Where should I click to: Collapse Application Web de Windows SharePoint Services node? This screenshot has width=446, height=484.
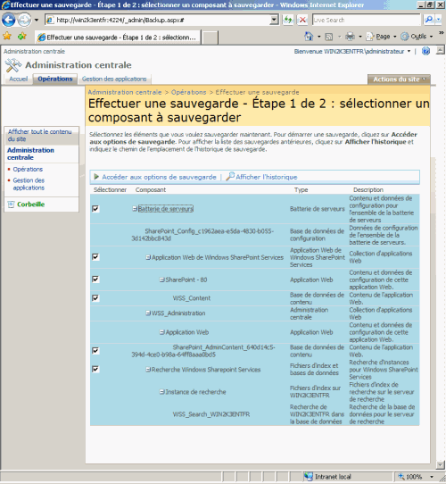(148, 257)
